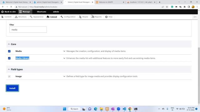Image resolution: width=200 pixels, height=112 pixels.
Task: Uncheck the Media Library module checkbox
Action: point(9,58)
